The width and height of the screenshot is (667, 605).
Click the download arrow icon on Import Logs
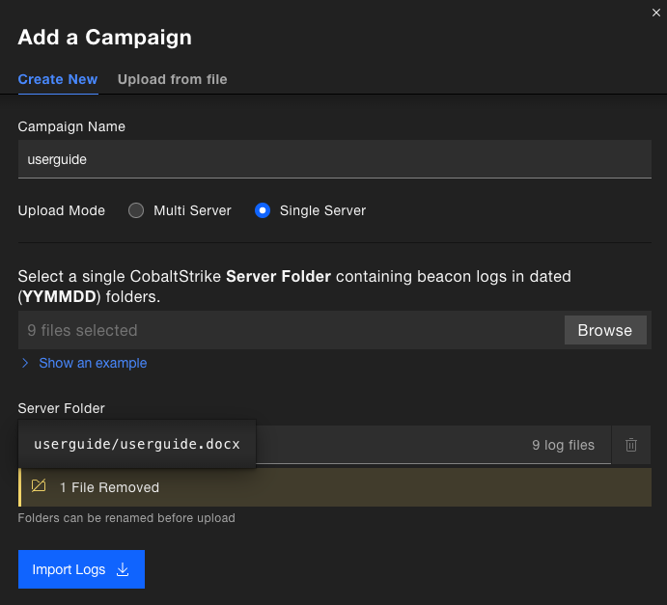tap(123, 569)
